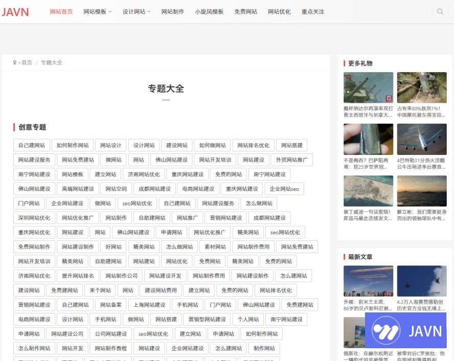Open the 怎么制作网站 tag

pos(34,348)
